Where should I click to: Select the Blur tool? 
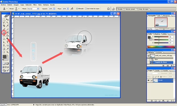(x=4, y=39)
